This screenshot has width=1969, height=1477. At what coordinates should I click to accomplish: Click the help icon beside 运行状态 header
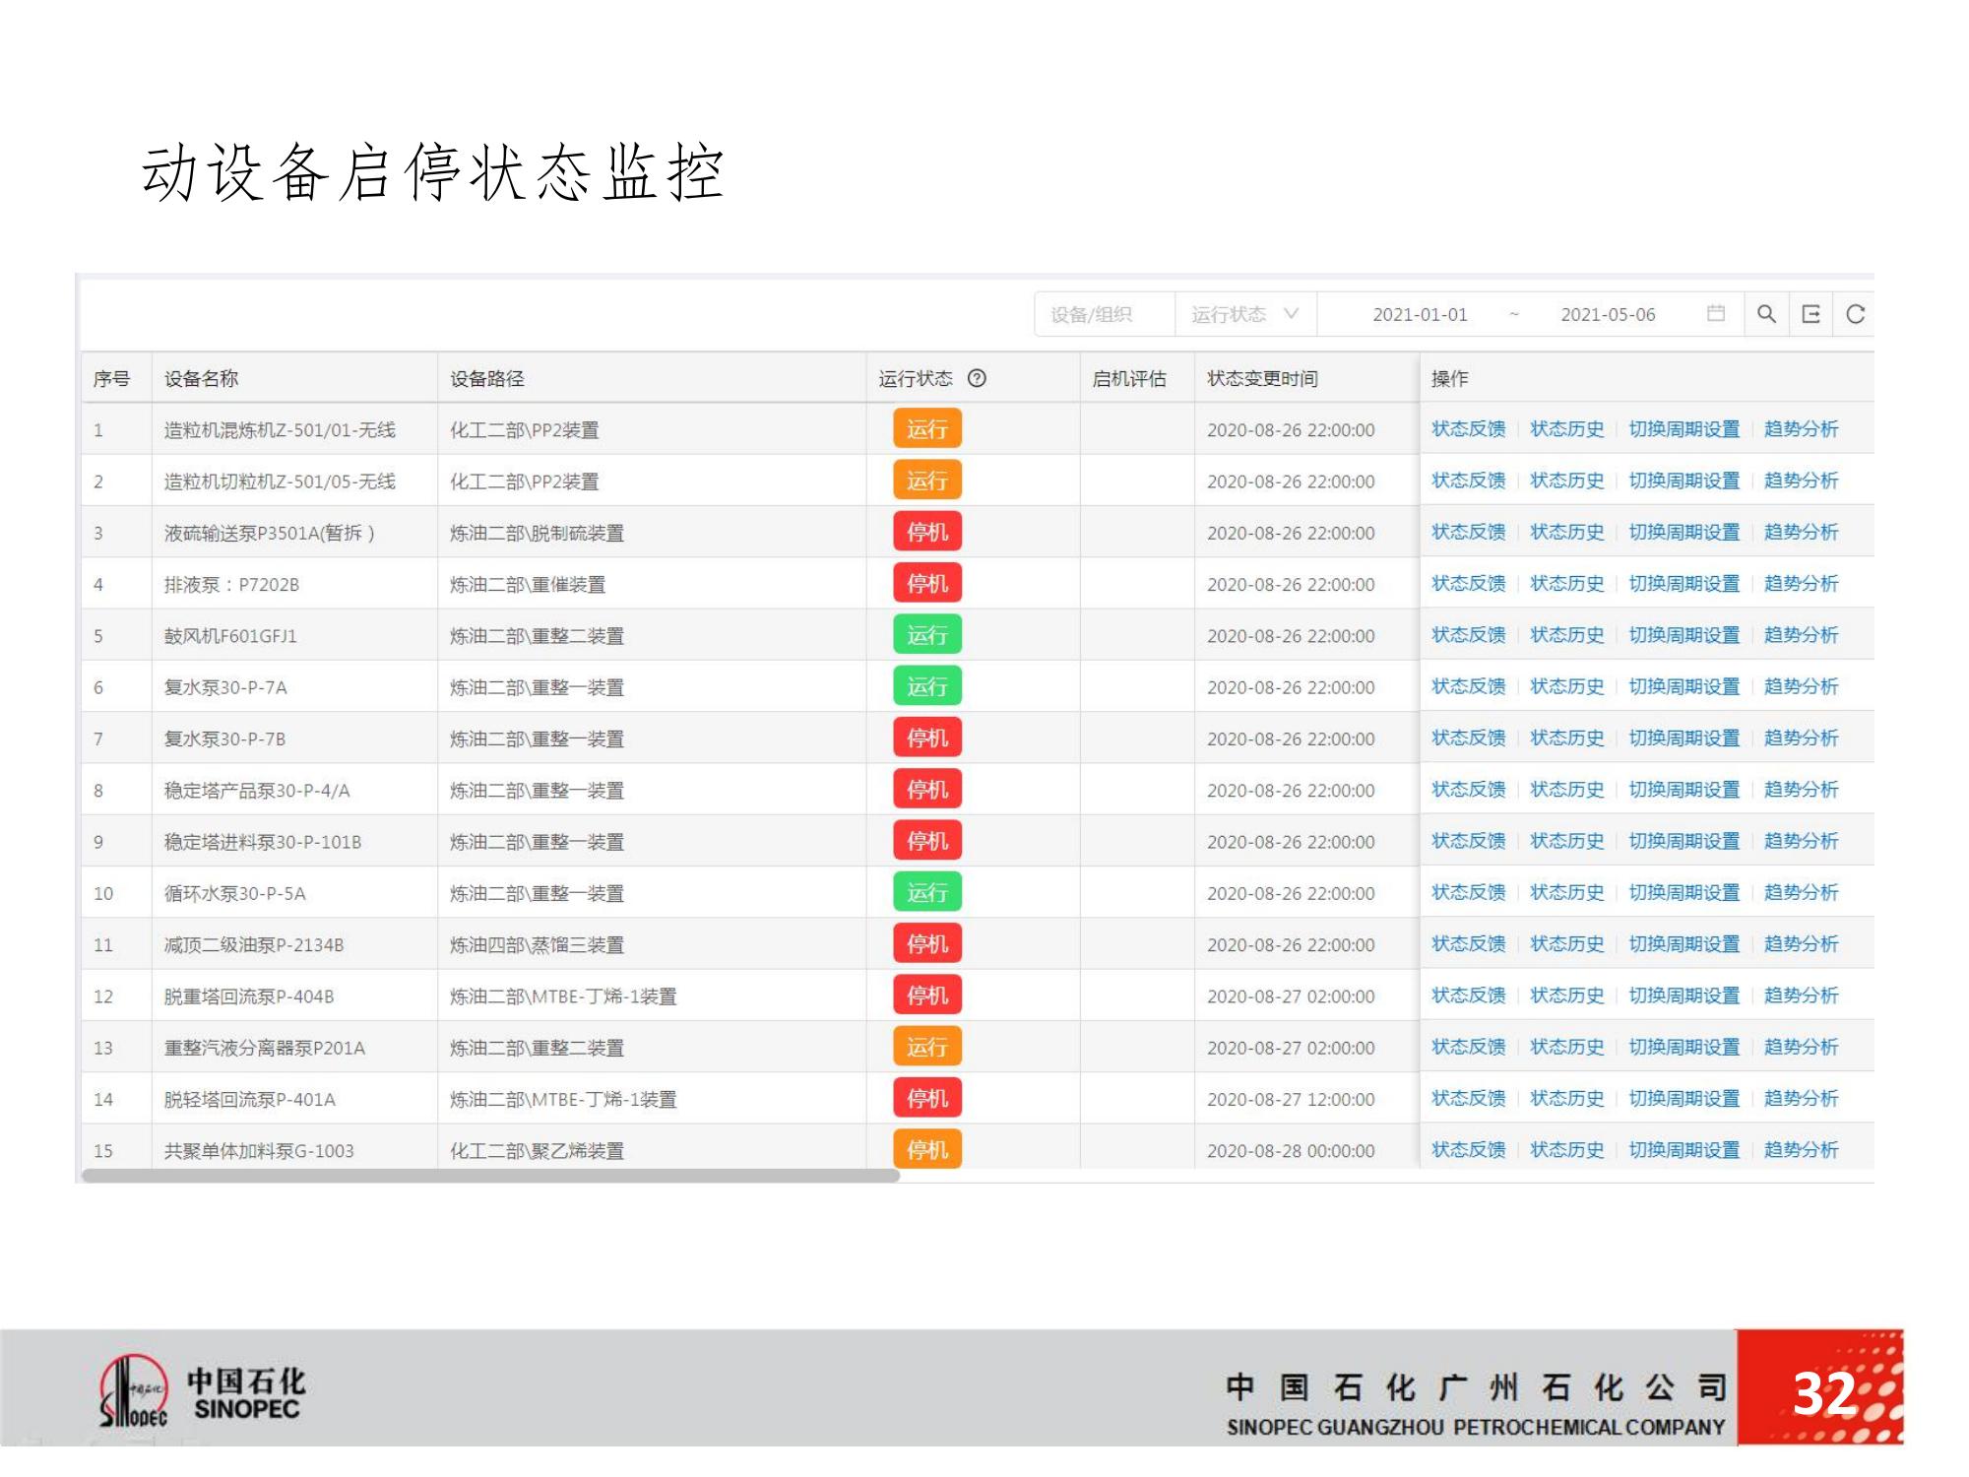977,378
